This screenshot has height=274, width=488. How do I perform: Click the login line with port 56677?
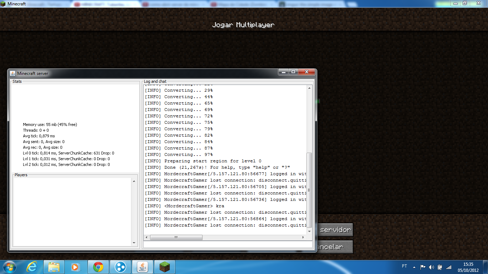(225, 174)
